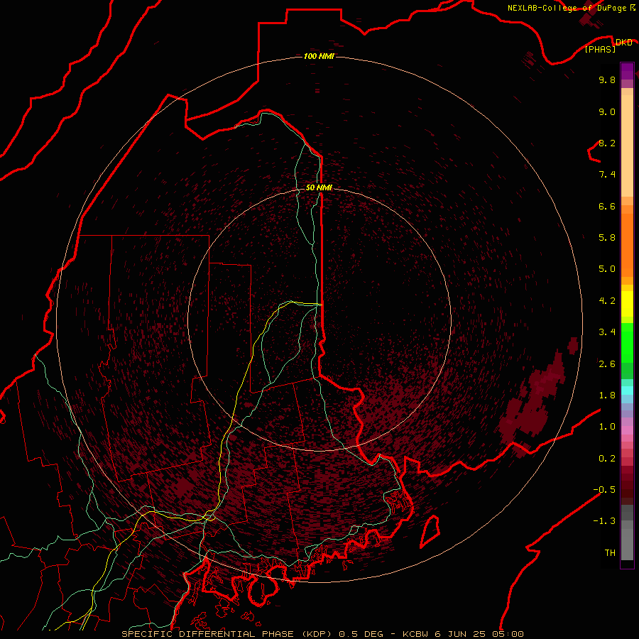This screenshot has height=639, width=639.
Task: Click the 8.2 color scale value
Action: point(607,143)
